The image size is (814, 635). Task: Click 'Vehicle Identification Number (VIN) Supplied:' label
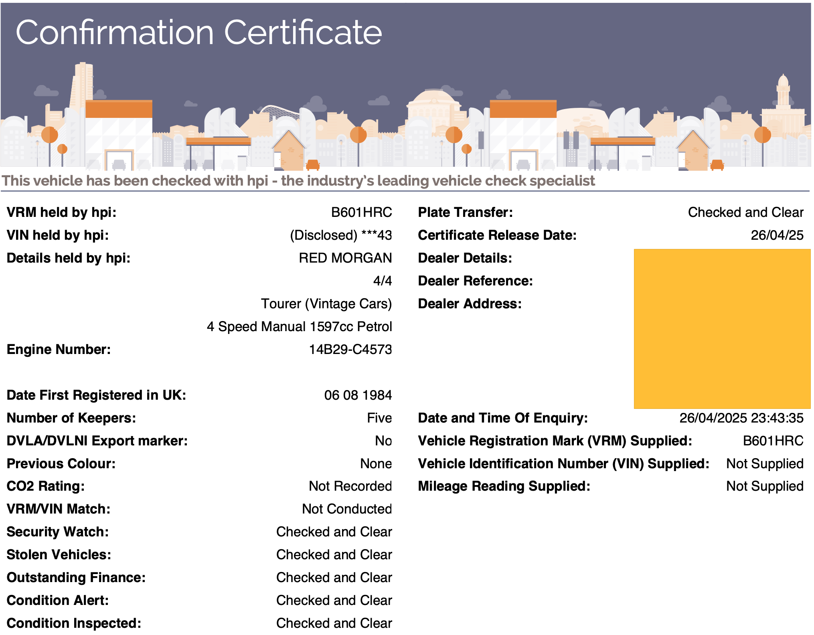coord(563,463)
